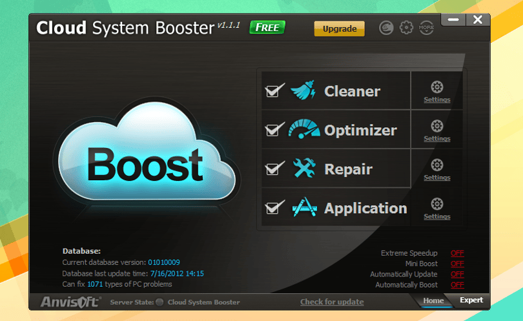
Task: Click the Application label
Action: coord(365,209)
